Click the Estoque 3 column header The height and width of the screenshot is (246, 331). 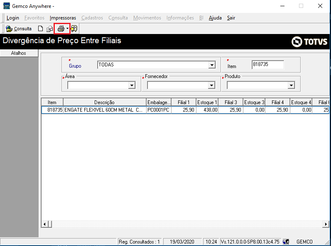coord(254,102)
